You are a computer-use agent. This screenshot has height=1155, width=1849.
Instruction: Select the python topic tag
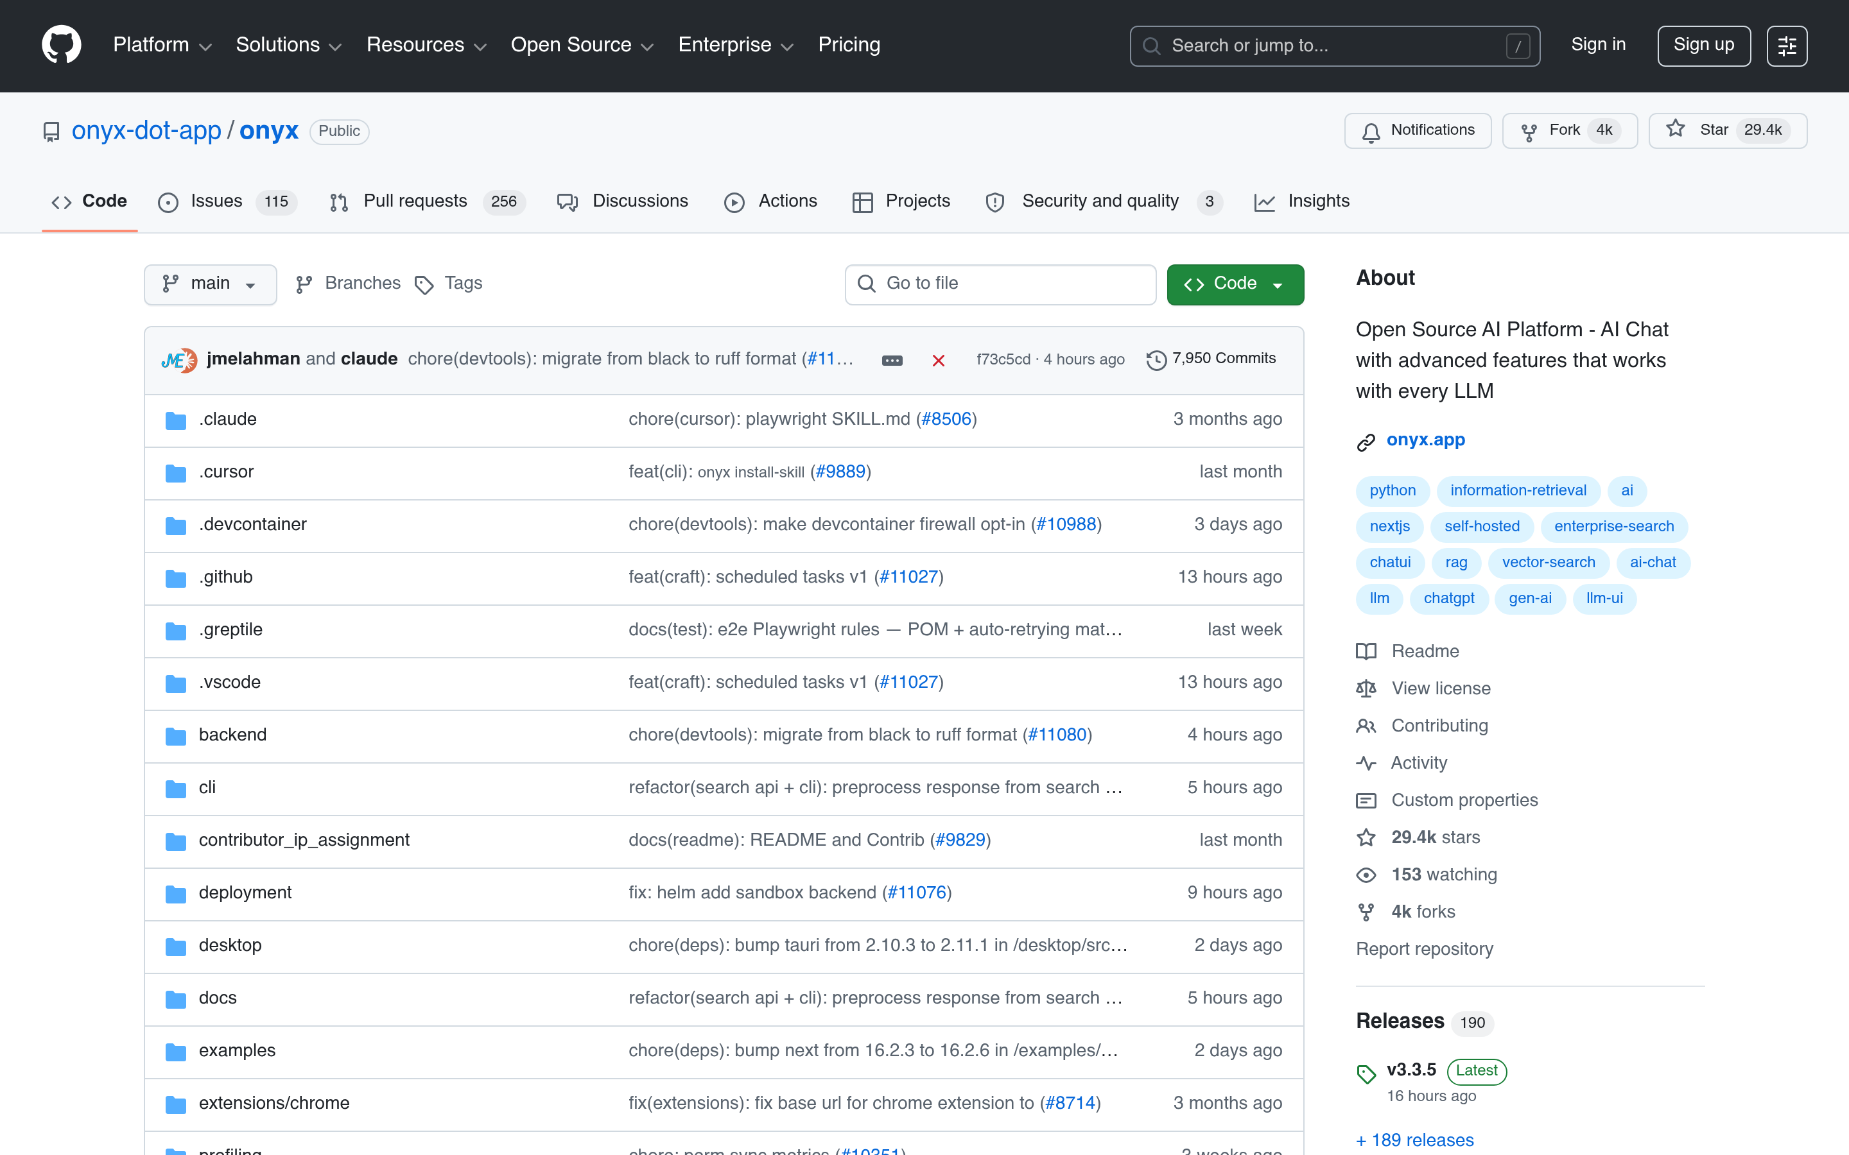click(x=1392, y=490)
